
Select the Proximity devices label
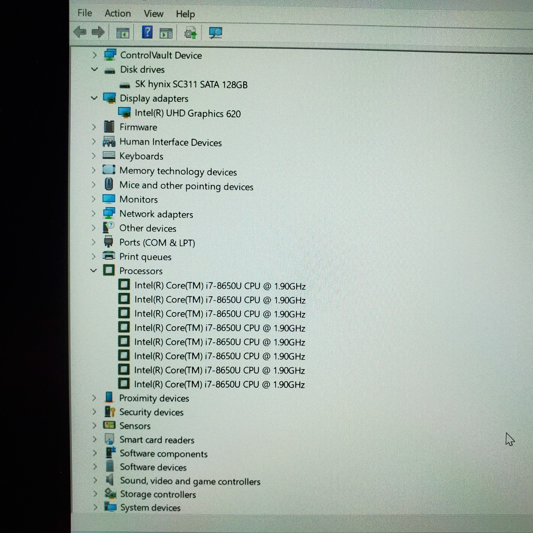[154, 398]
